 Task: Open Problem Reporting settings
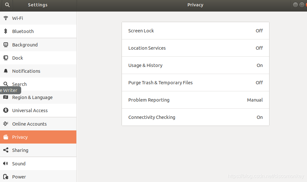(x=195, y=100)
